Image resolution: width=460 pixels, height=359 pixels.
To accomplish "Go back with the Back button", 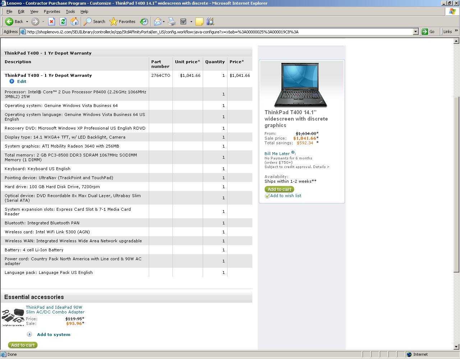I will (14, 22).
